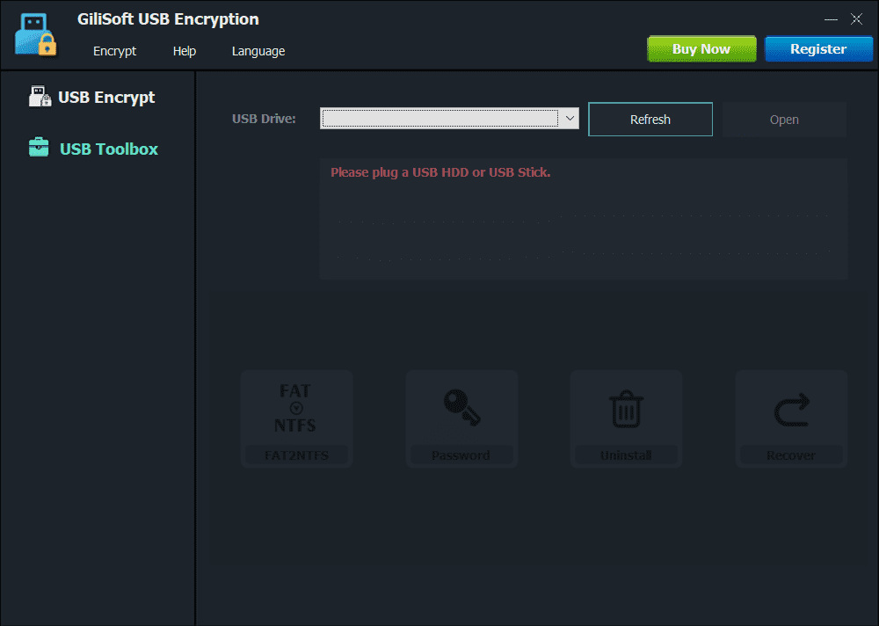Viewport: 879px width, 626px height.
Task: Click the Refresh button
Action: coord(650,120)
